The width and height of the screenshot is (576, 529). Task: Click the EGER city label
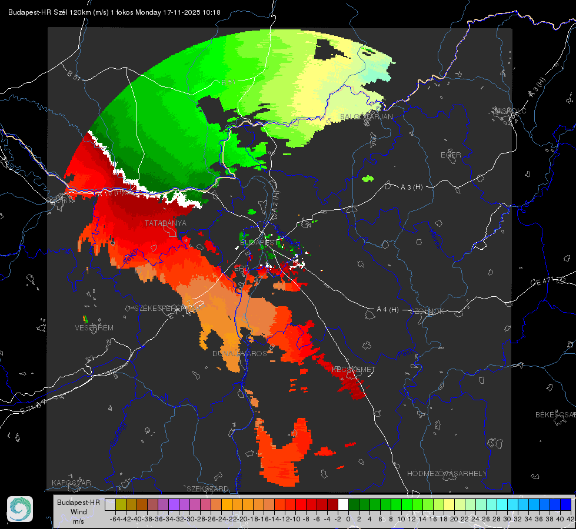451,155
